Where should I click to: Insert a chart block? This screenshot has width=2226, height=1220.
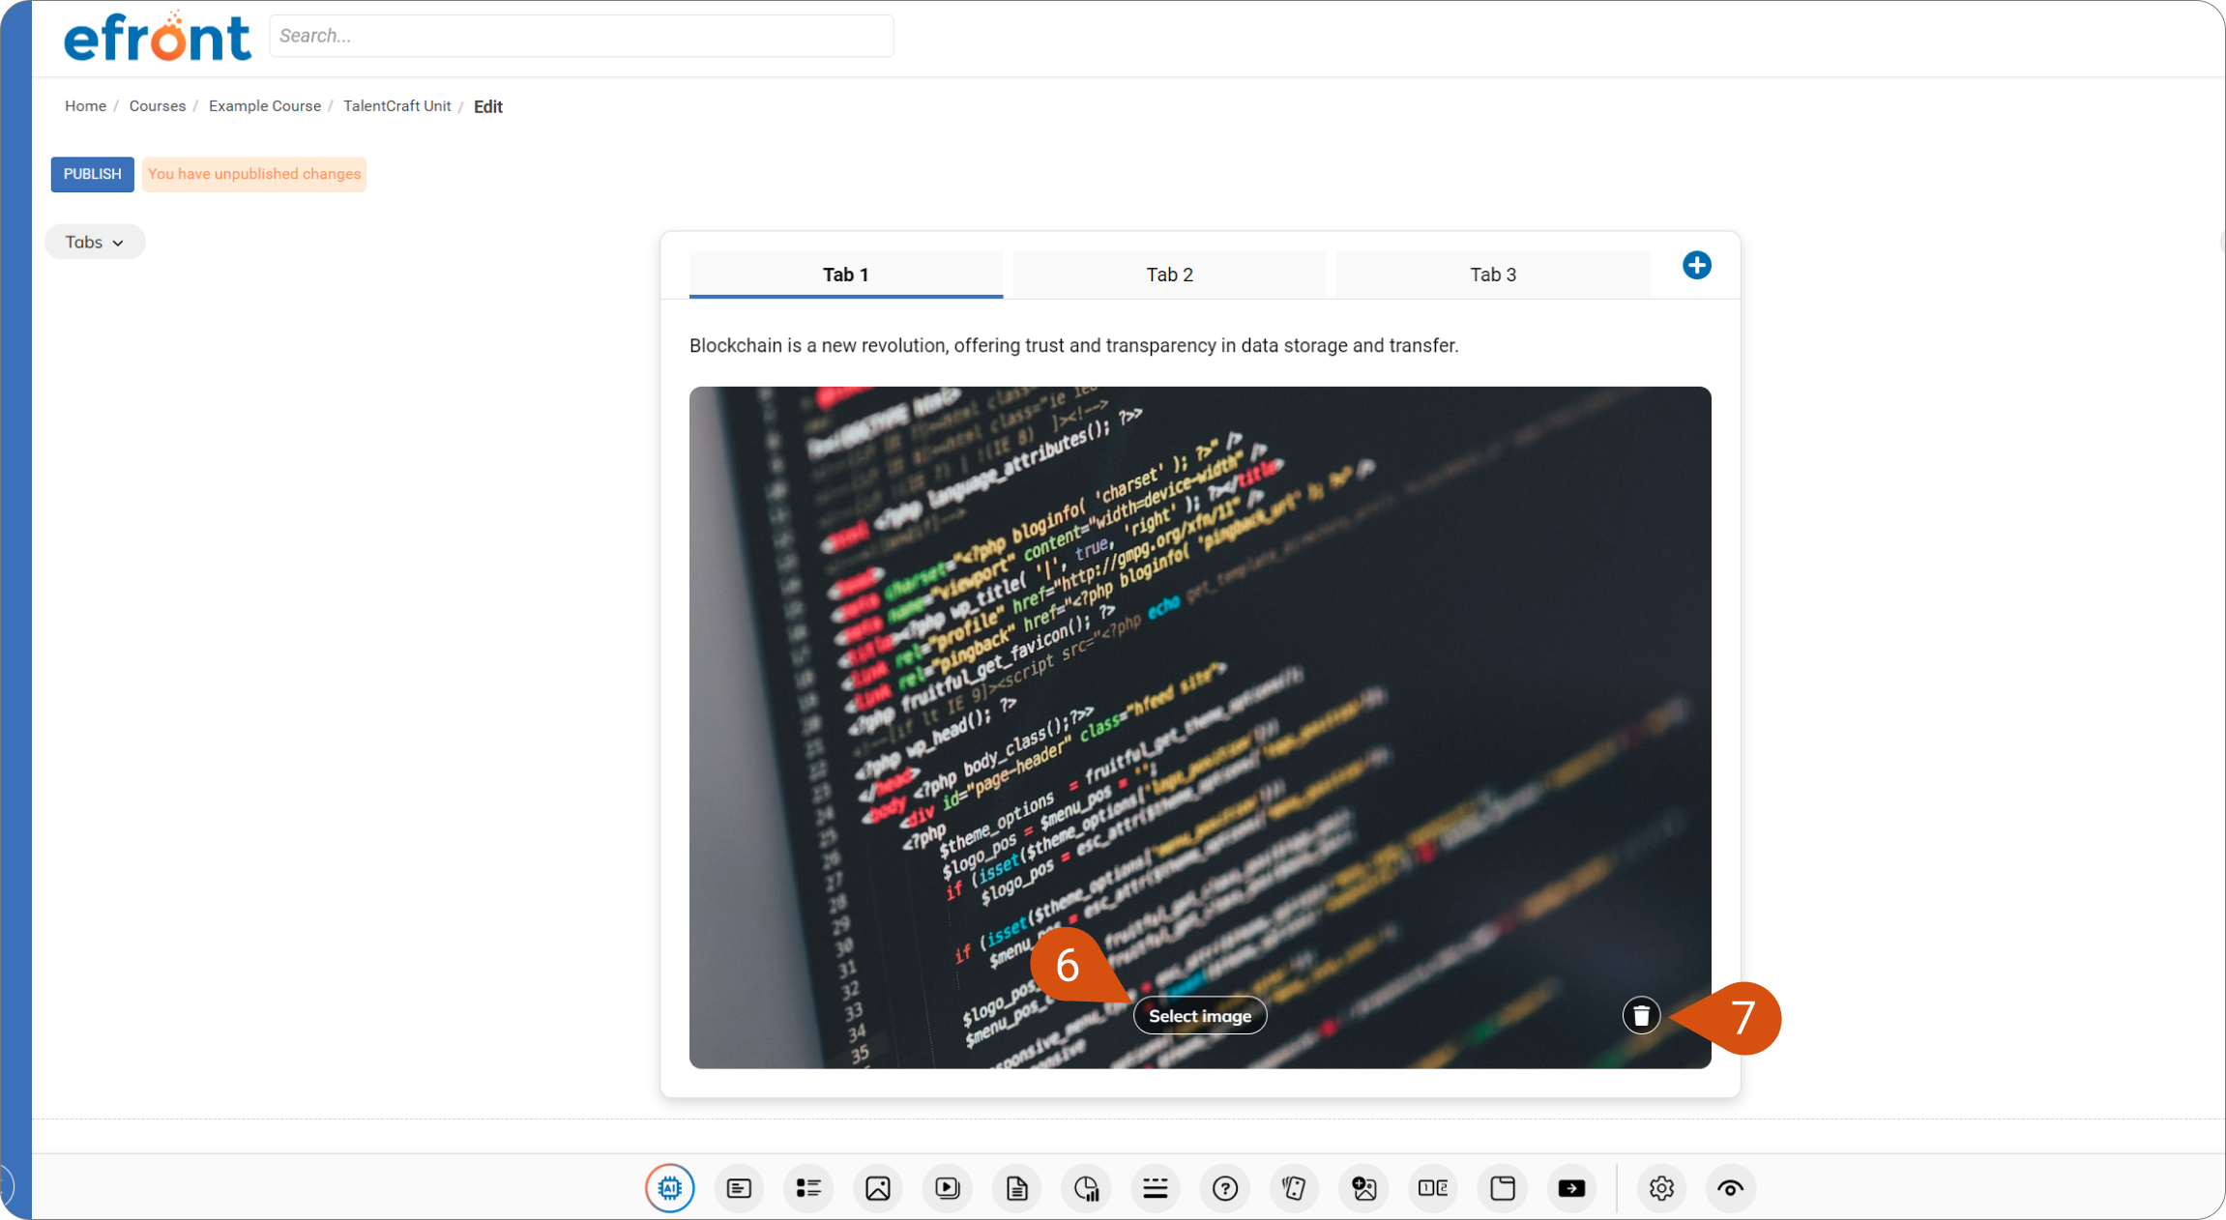(x=1087, y=1188)
